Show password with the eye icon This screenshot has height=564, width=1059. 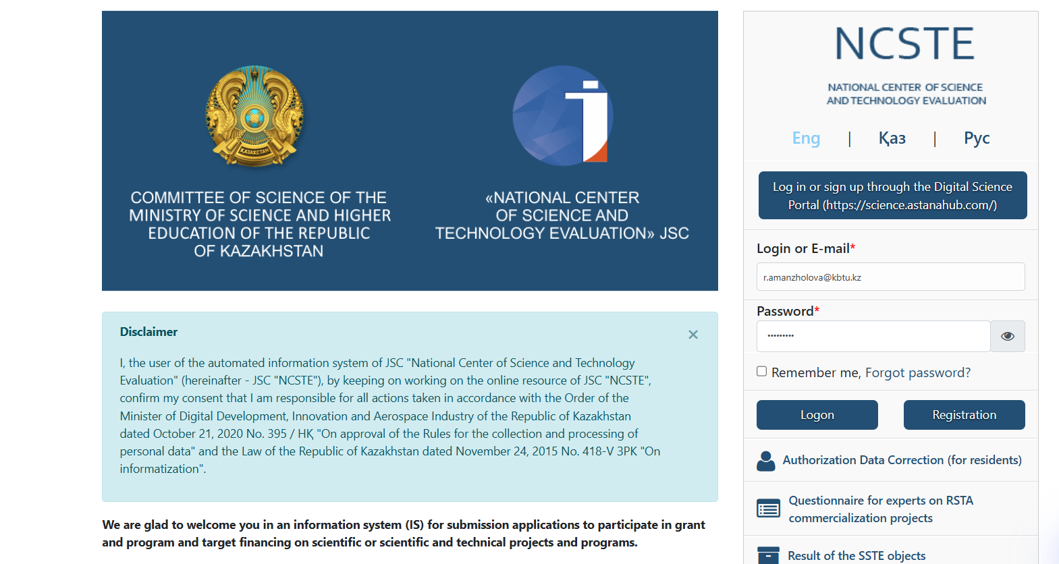(x=1007, y=336)
